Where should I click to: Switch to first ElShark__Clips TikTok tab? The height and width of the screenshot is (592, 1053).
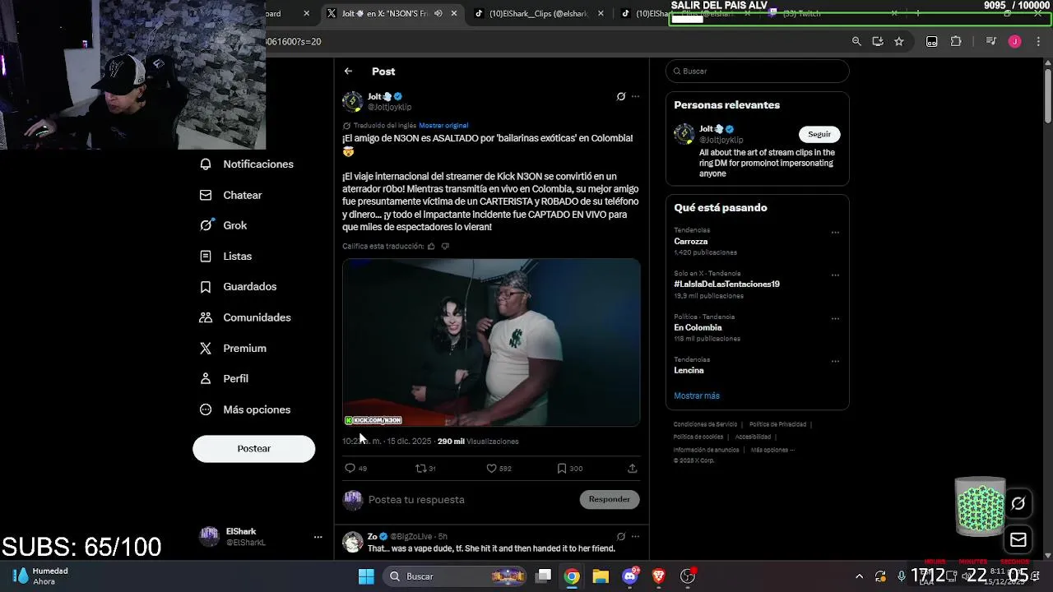tap(539, 14)
